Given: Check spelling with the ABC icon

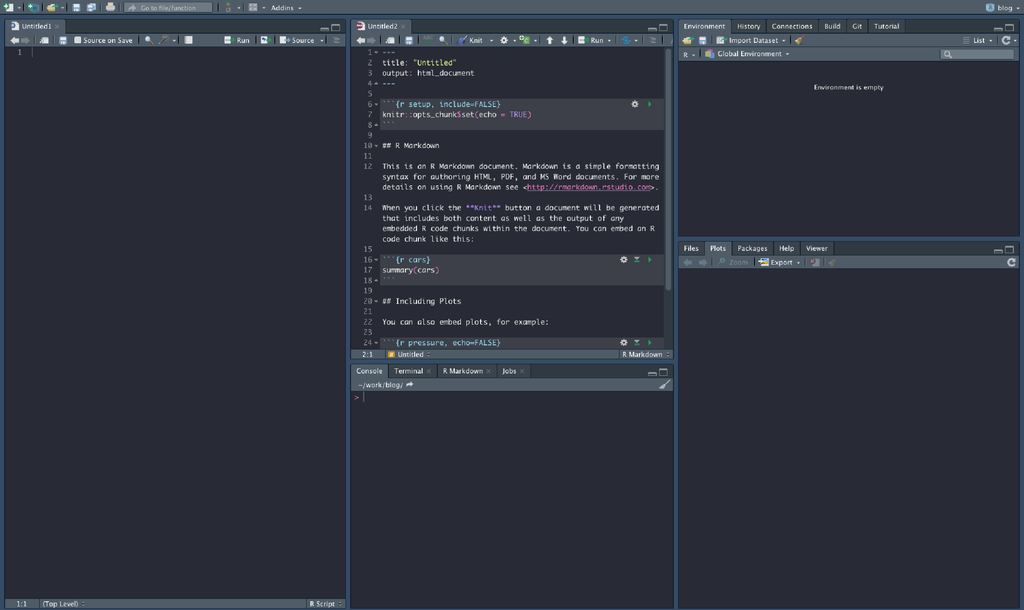Looking at the screenshot, I should tap(427, 40).
